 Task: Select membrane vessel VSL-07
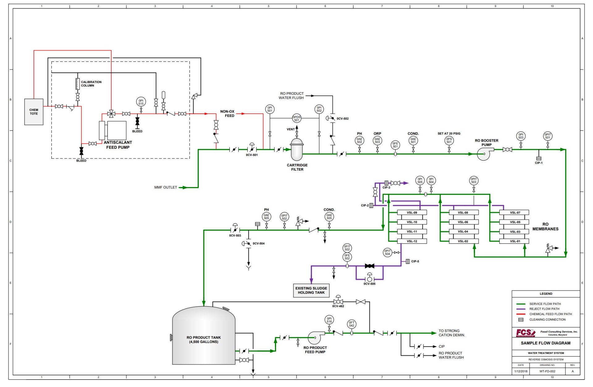coord(515,213)
